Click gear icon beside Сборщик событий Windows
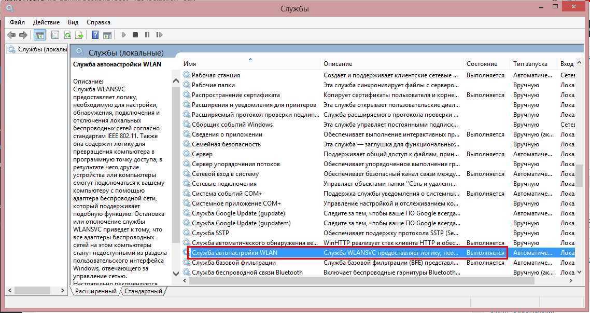This screenshot has width=590, height=313. (187, 124)
